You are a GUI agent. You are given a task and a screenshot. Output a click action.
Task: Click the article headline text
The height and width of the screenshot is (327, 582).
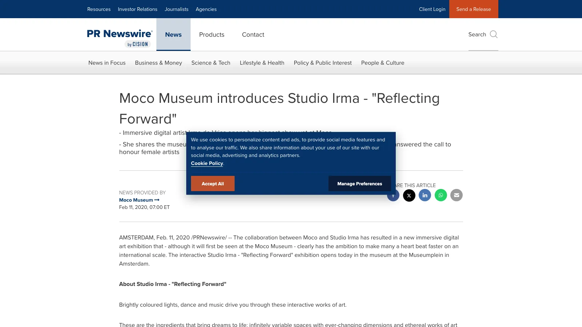click(x=279, y=109)
